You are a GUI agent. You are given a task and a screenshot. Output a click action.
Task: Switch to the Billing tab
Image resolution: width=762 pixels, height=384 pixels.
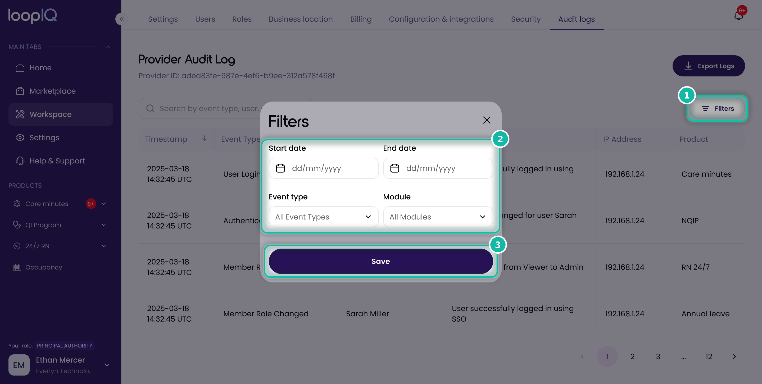361,19
